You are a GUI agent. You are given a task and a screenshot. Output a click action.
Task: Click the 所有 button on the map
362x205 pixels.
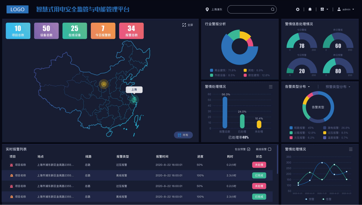tap(183, 135)
